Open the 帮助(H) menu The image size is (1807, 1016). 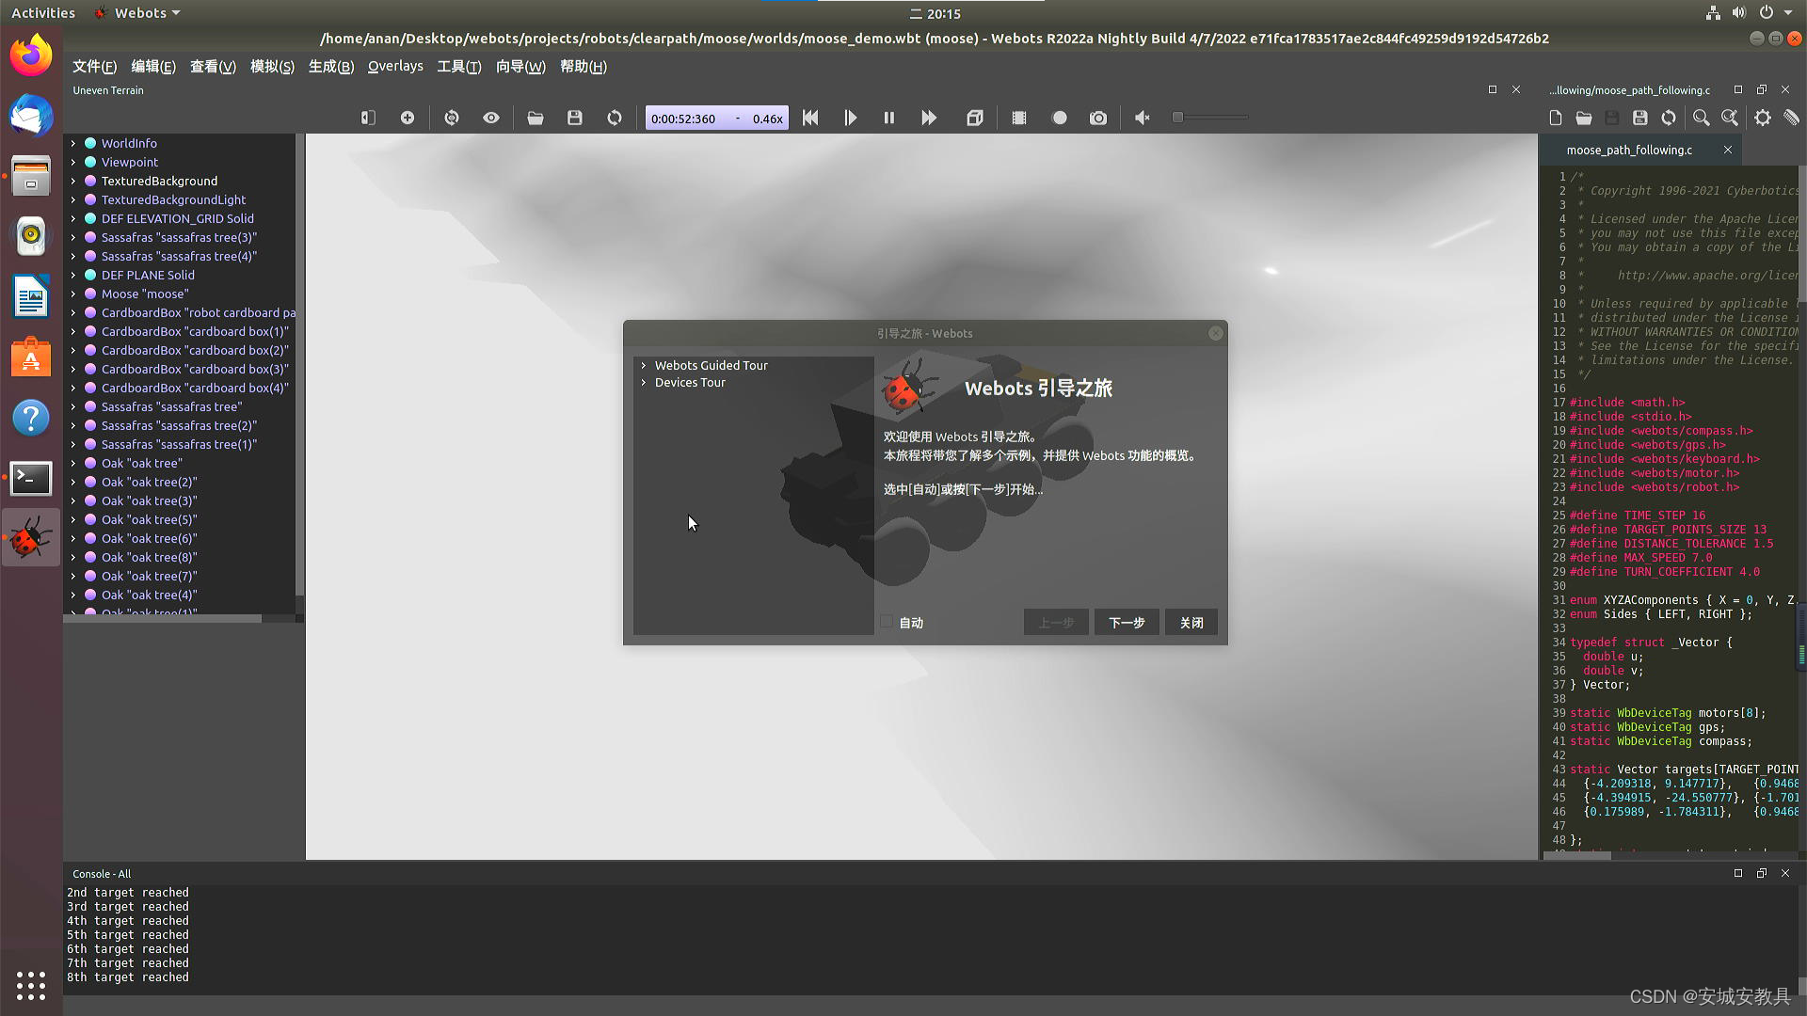(x=584, y=66)
